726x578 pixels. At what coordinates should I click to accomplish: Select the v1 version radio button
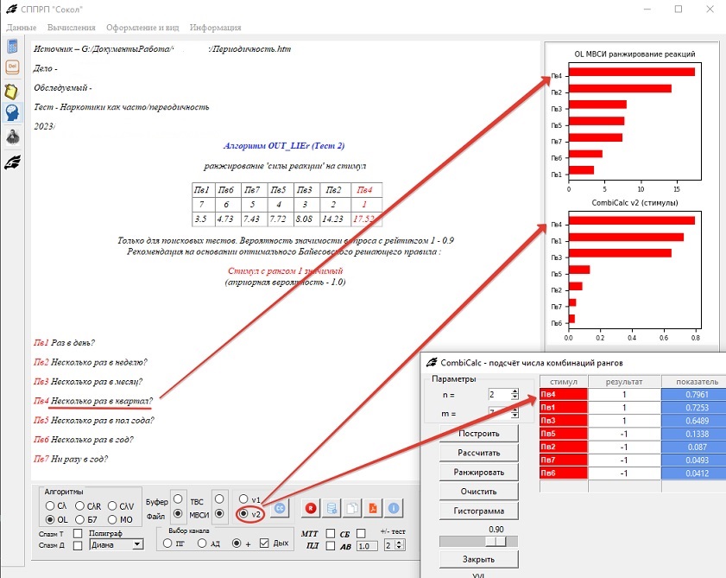[243, 499]
